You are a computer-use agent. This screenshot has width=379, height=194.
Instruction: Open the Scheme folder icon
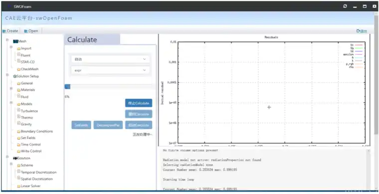click(18, 166)
